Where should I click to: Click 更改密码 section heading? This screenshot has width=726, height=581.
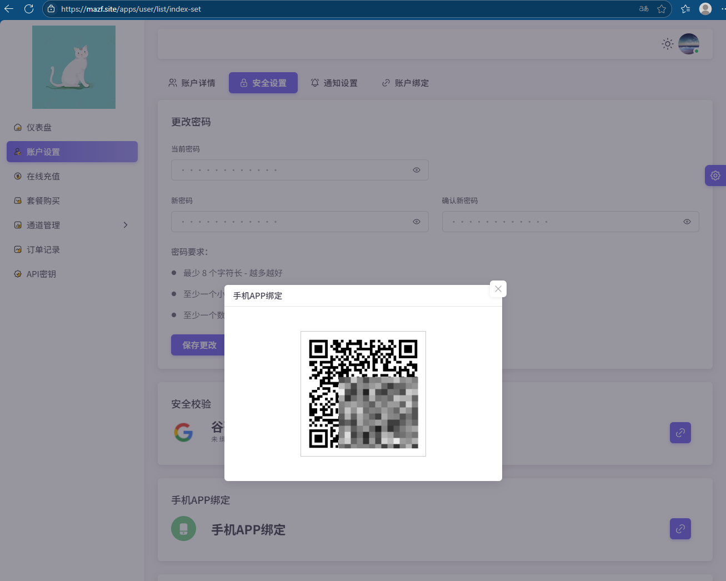191,122
